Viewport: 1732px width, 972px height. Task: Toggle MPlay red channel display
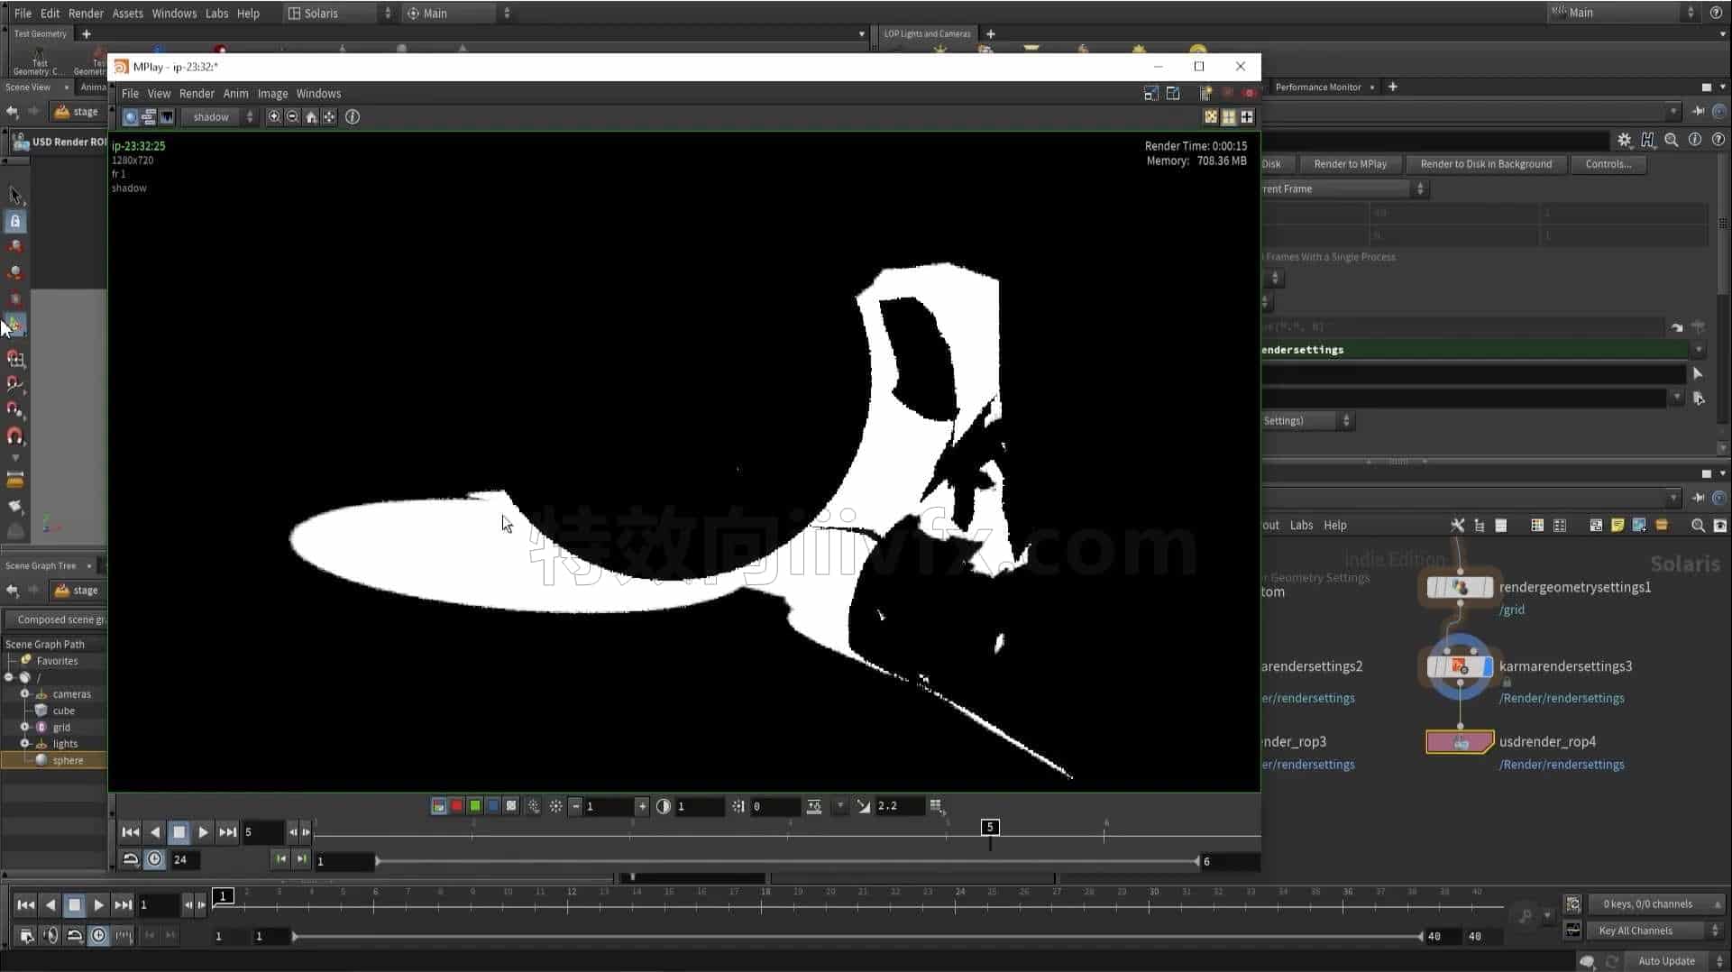click(457, 806)
